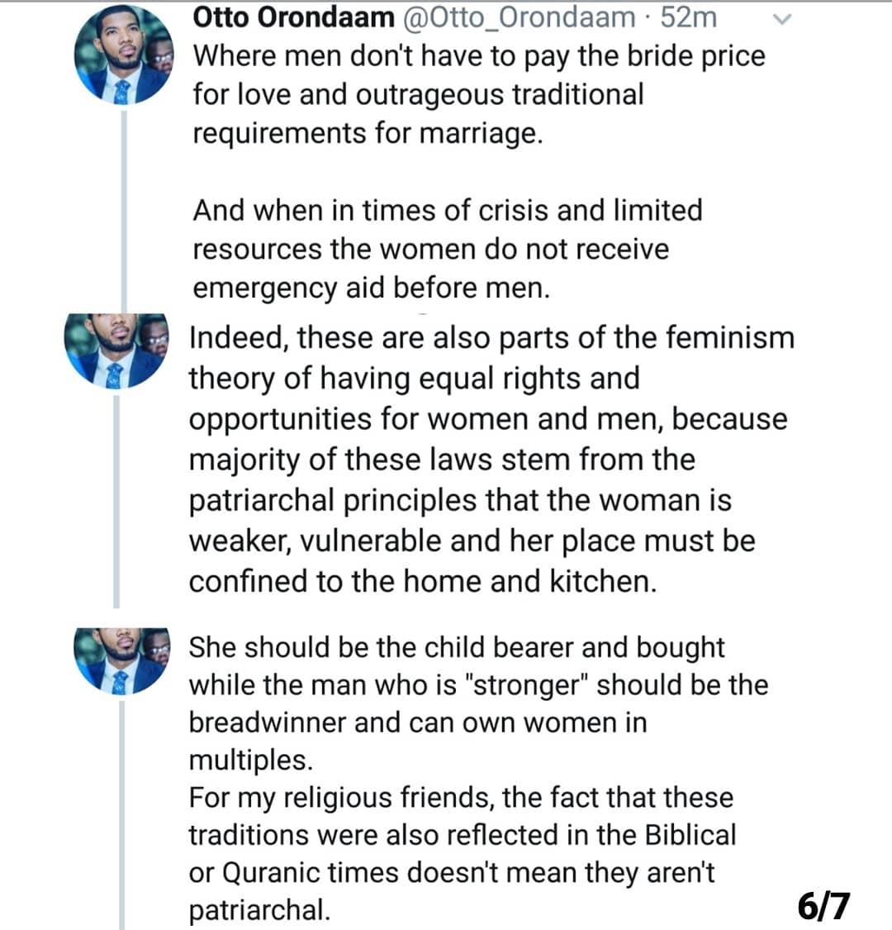Select the paragraph starting "For my religious friends"
This screenshot has width=892, height=930.
tap(463, 853)
